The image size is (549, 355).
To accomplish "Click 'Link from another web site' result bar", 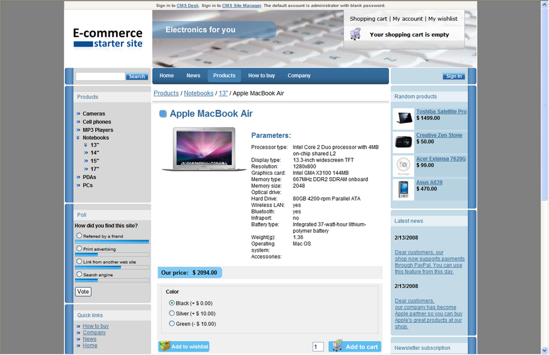I will tap(112, 267).
